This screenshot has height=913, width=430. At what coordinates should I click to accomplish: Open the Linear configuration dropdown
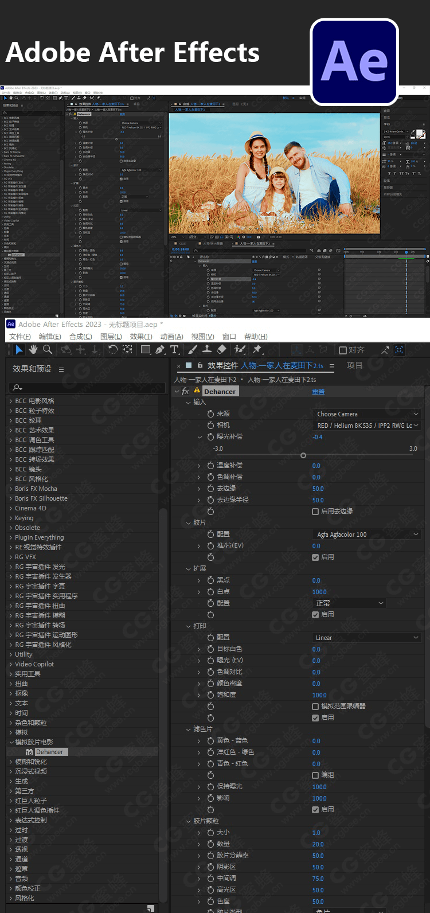pyautogui.click(x=367, y=638)
